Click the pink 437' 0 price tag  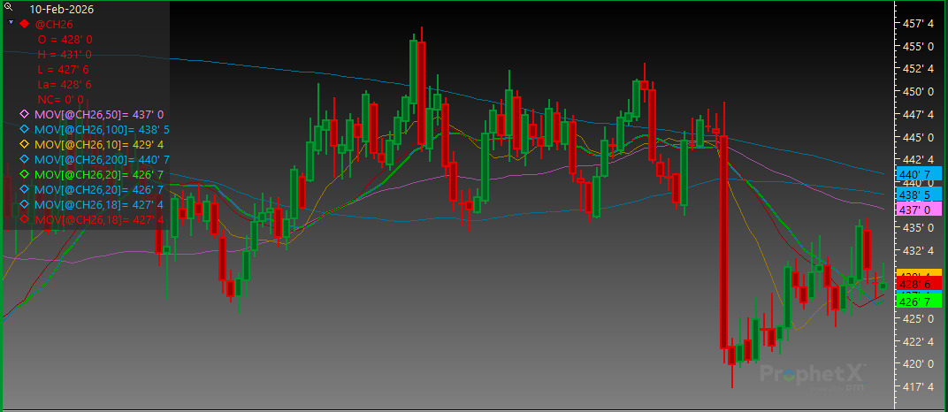pos(914,210)
